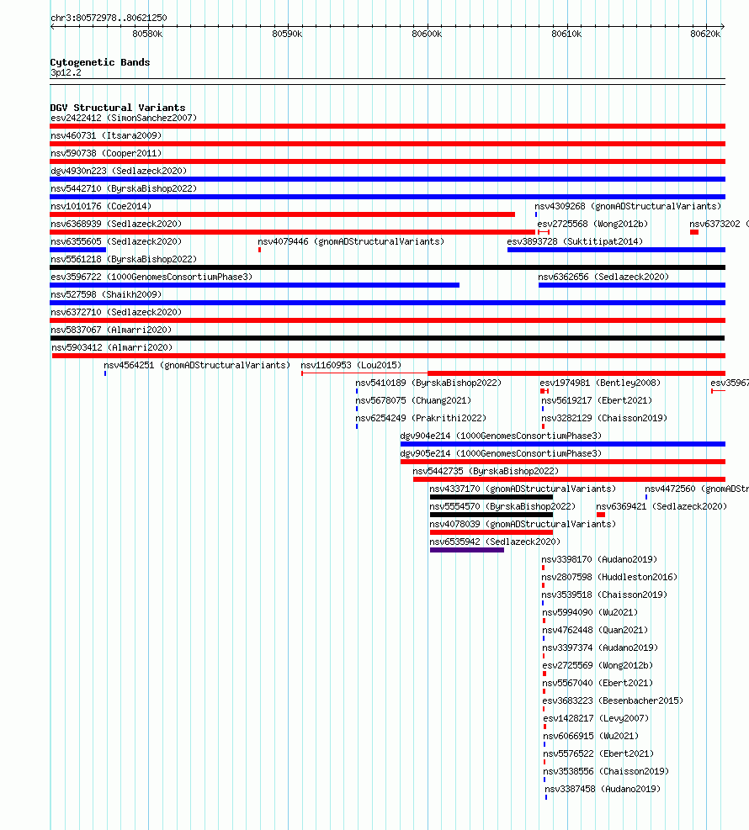The image size is (749, 830).
Task: Select esv2725569 (Wong2012b) label
Action: 598,665
